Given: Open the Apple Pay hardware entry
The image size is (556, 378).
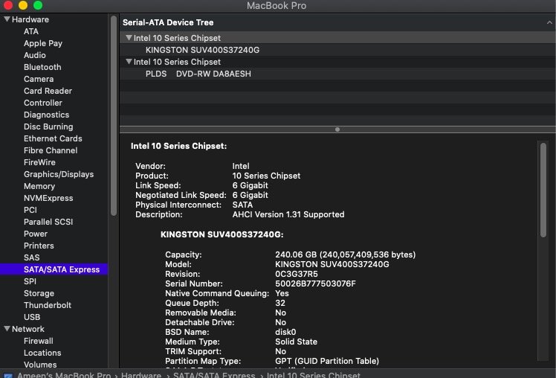Looking at the screenshot, I should tap(43, 43).
